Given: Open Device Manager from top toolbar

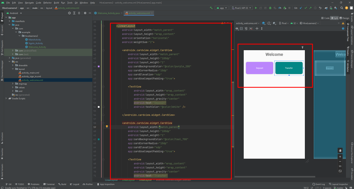Looking at the screenshot, I should click(331, 8).
